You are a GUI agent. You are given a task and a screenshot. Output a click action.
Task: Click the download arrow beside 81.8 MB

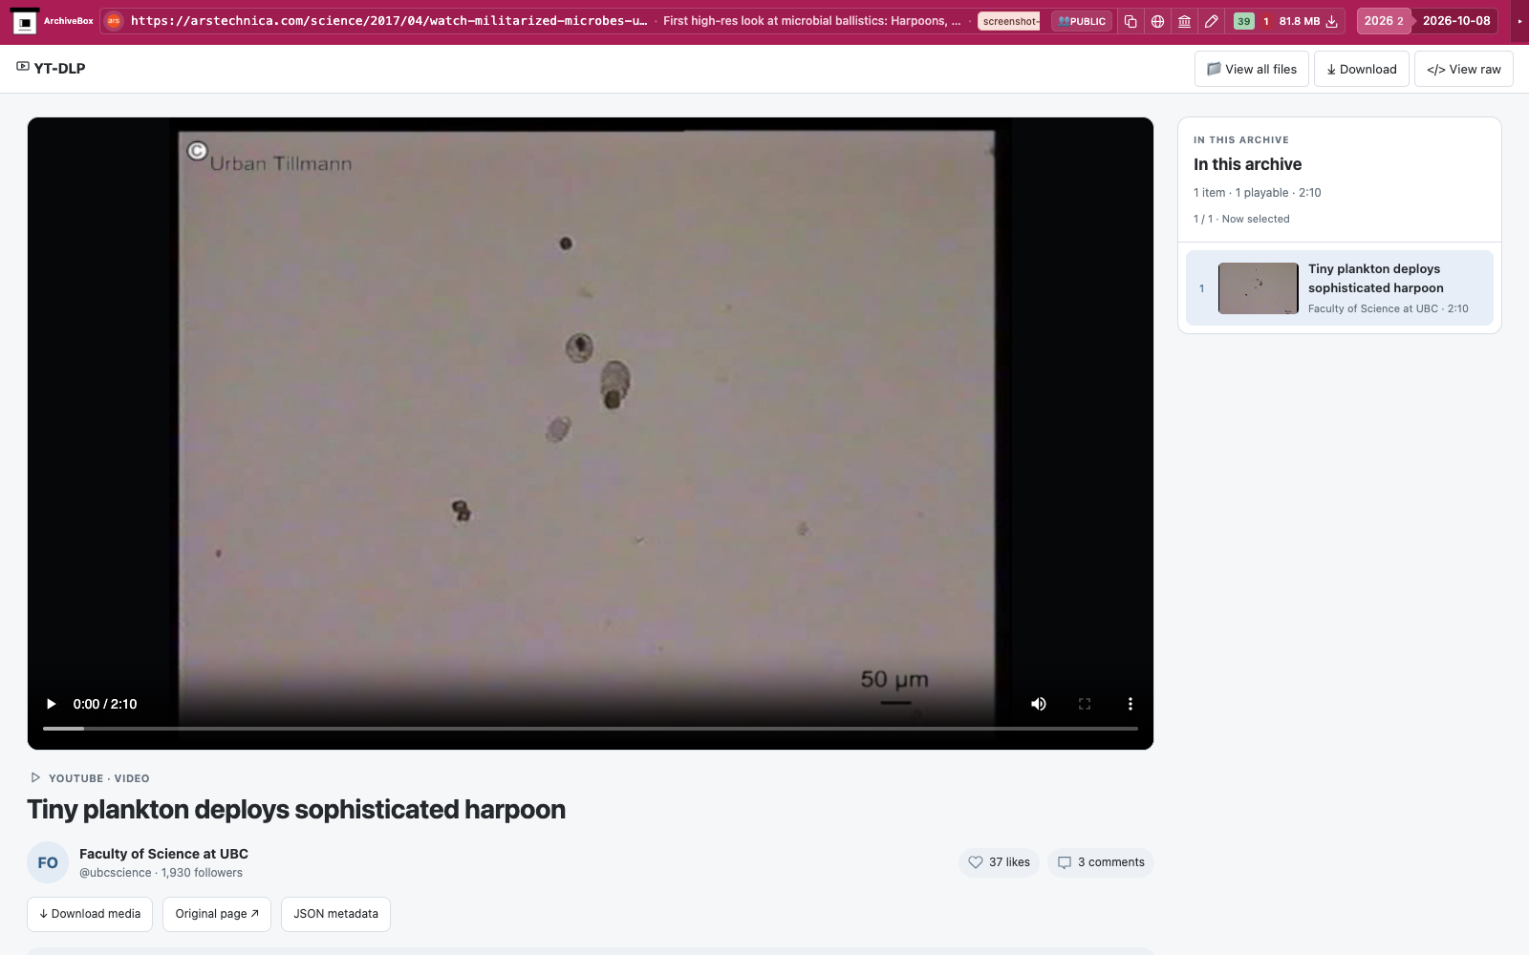1331,21
